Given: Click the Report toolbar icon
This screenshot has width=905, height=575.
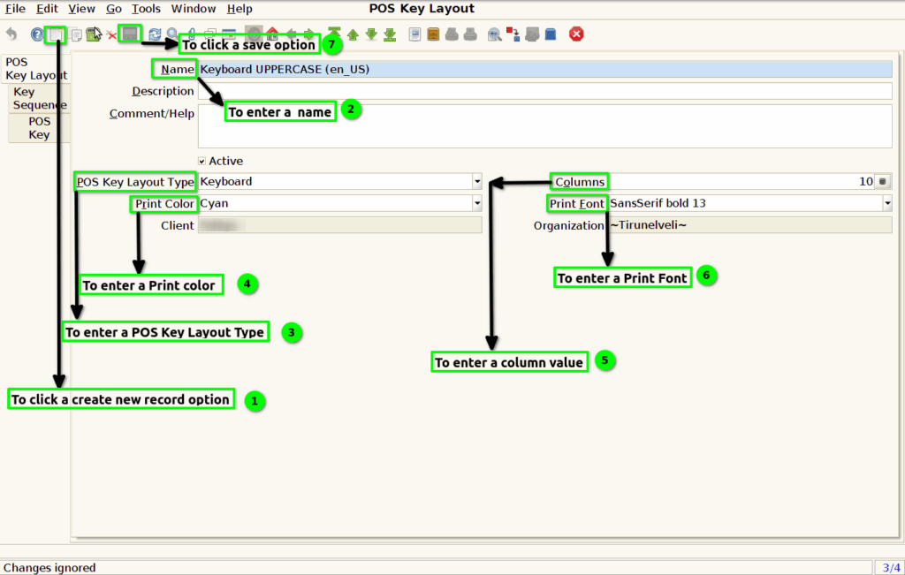Looking at the screenshot, I should coord(414,34).
